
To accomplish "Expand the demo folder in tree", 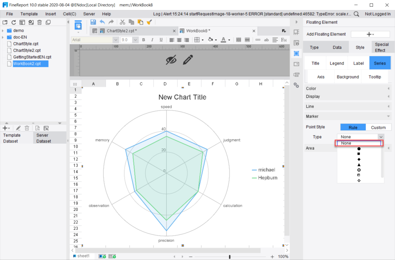I will (3, 30).
